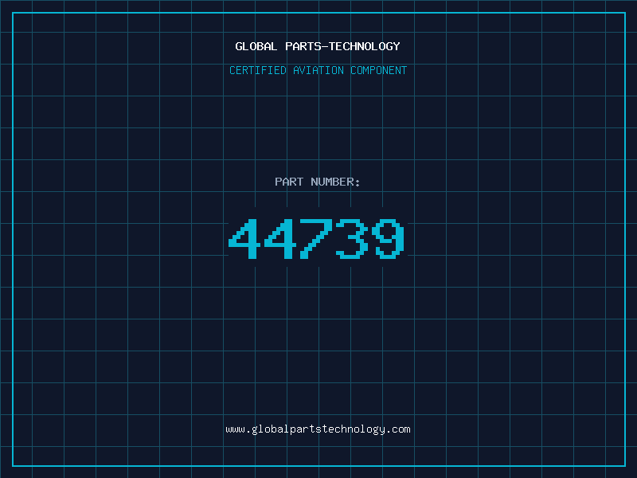637x478 pixels.
Task: Click the PART NUMBER: label
Action: (x=318, y=182)
